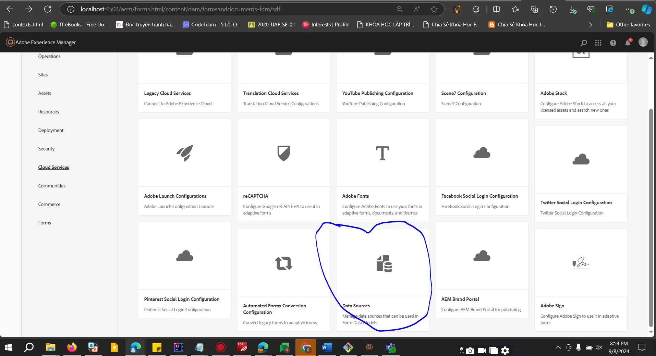This screenshot has height=356, width=656.
Task: Open contexts.html bookmark
Action: (x=24, y=25)
